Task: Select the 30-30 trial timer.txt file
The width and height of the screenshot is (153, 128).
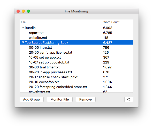Action: tap(76, 67)
